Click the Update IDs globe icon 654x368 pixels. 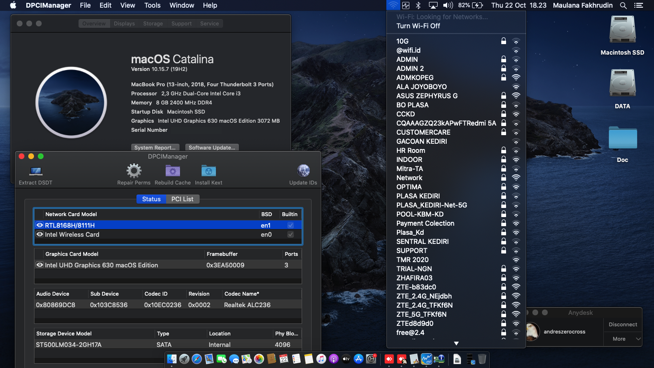303,171
